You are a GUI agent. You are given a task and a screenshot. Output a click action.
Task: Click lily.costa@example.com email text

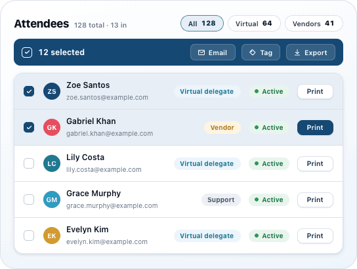coord(104,169)
